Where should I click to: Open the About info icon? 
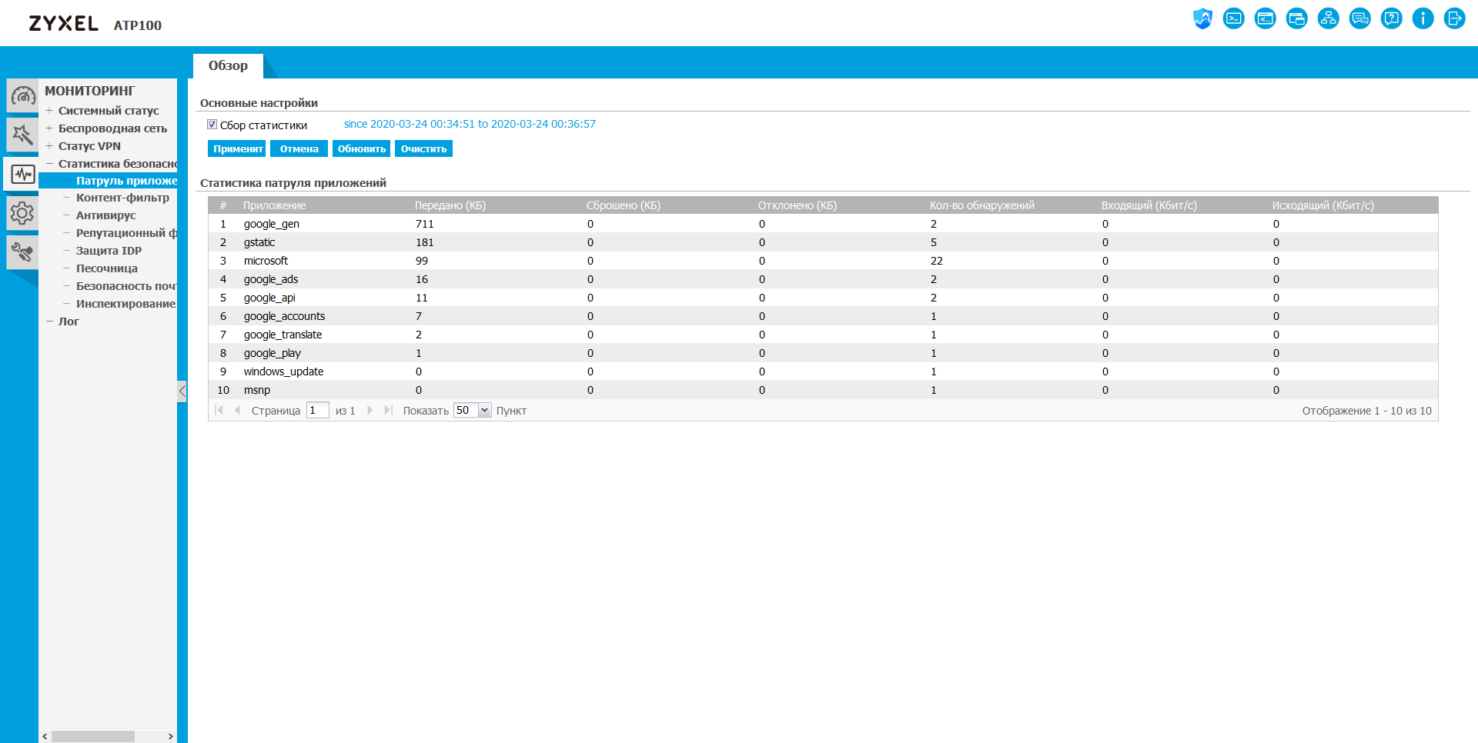click(x=1423, y=18)
